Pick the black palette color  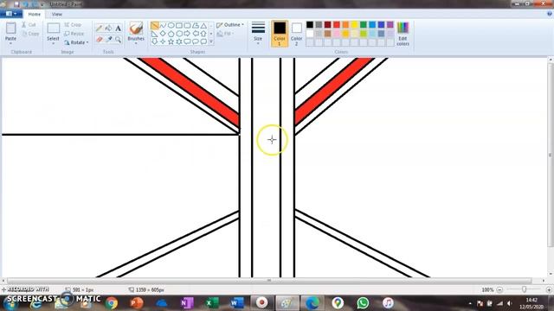tap(310, 24)
